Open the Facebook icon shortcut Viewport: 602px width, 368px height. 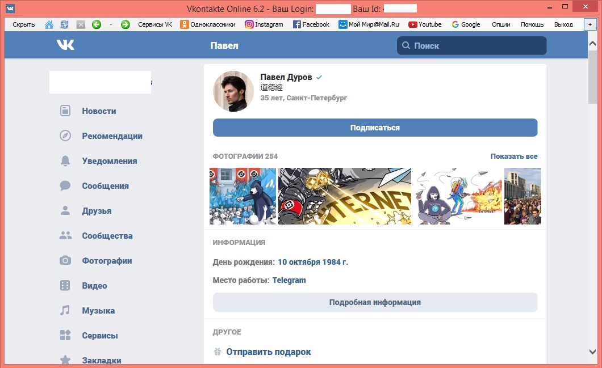click(297, 24)
